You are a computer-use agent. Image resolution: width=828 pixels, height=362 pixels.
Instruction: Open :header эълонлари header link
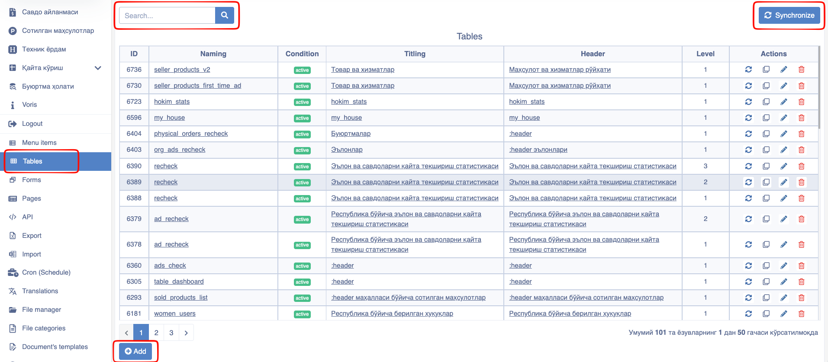[x=538, y=150]
